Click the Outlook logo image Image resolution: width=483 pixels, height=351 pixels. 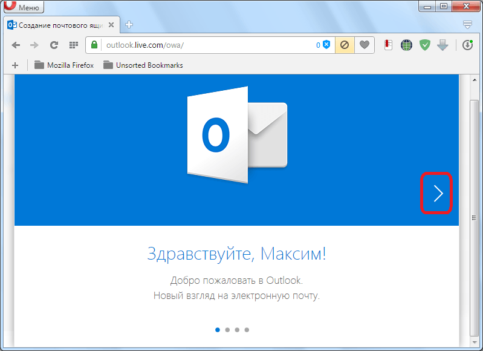click(x=237, y=135)
